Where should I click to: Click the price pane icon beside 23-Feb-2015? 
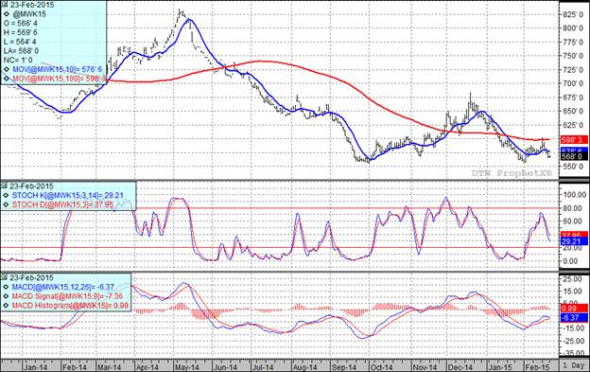[x=5, y=4]
